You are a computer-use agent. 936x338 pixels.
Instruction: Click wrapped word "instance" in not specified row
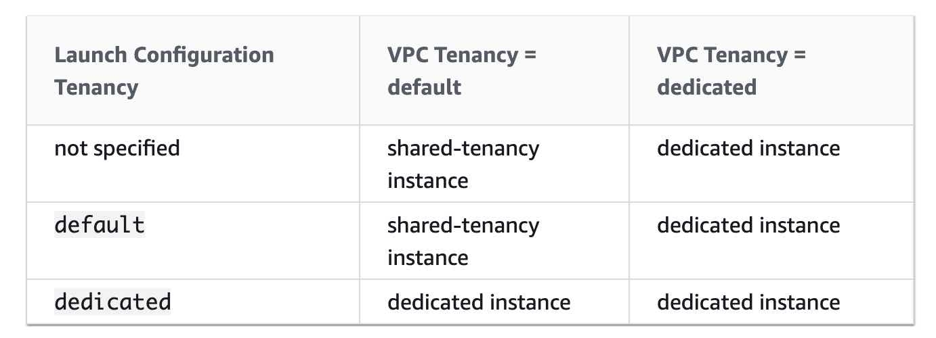427,180
